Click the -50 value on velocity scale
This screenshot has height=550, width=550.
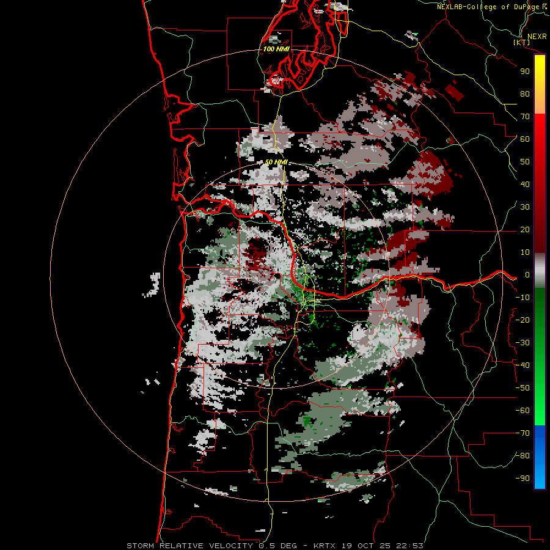point(522,388)
